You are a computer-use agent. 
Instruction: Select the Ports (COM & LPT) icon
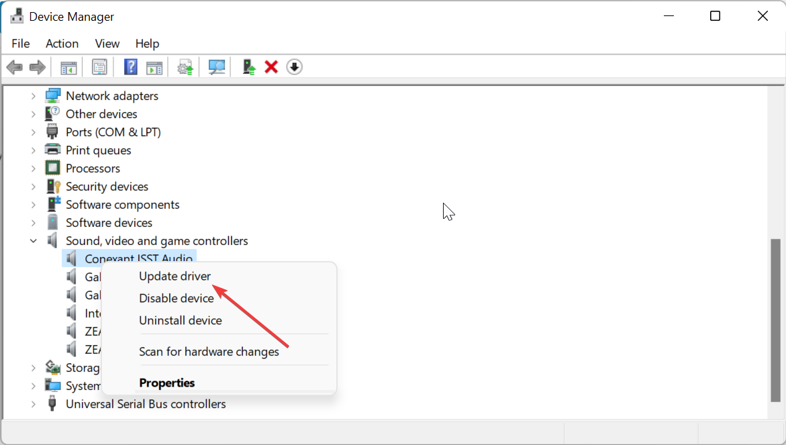(52, 132)
